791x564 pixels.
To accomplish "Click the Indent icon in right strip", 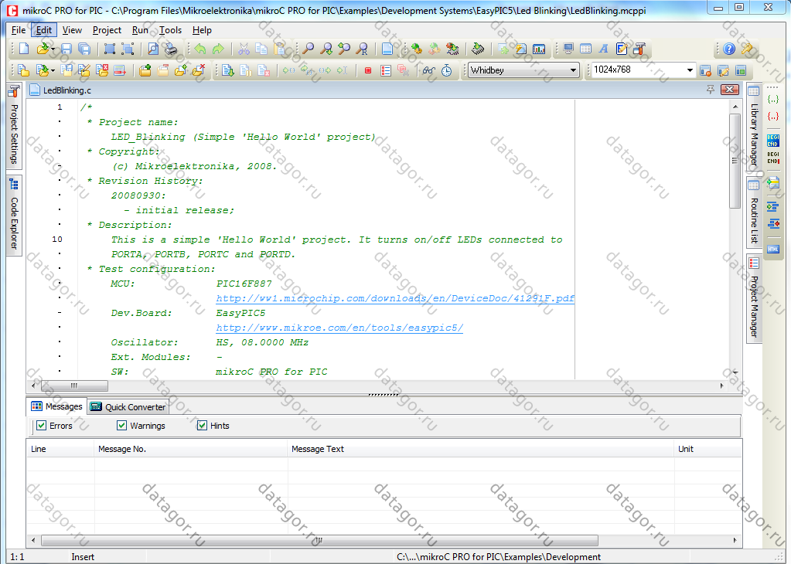I will tap(773, 206).
